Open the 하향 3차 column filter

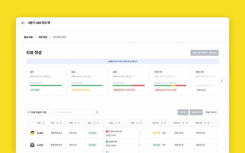tap(208, 123)
